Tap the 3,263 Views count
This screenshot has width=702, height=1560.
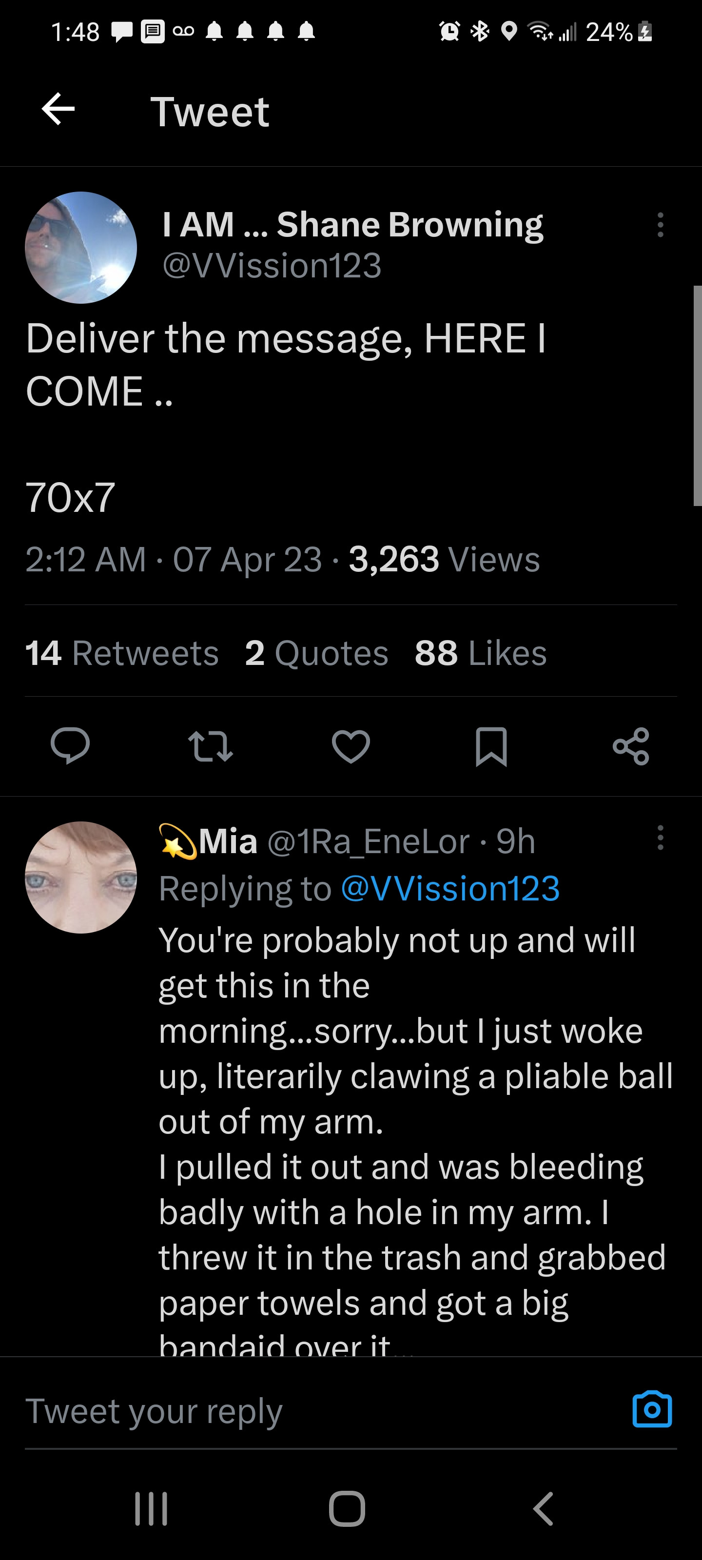444,558
